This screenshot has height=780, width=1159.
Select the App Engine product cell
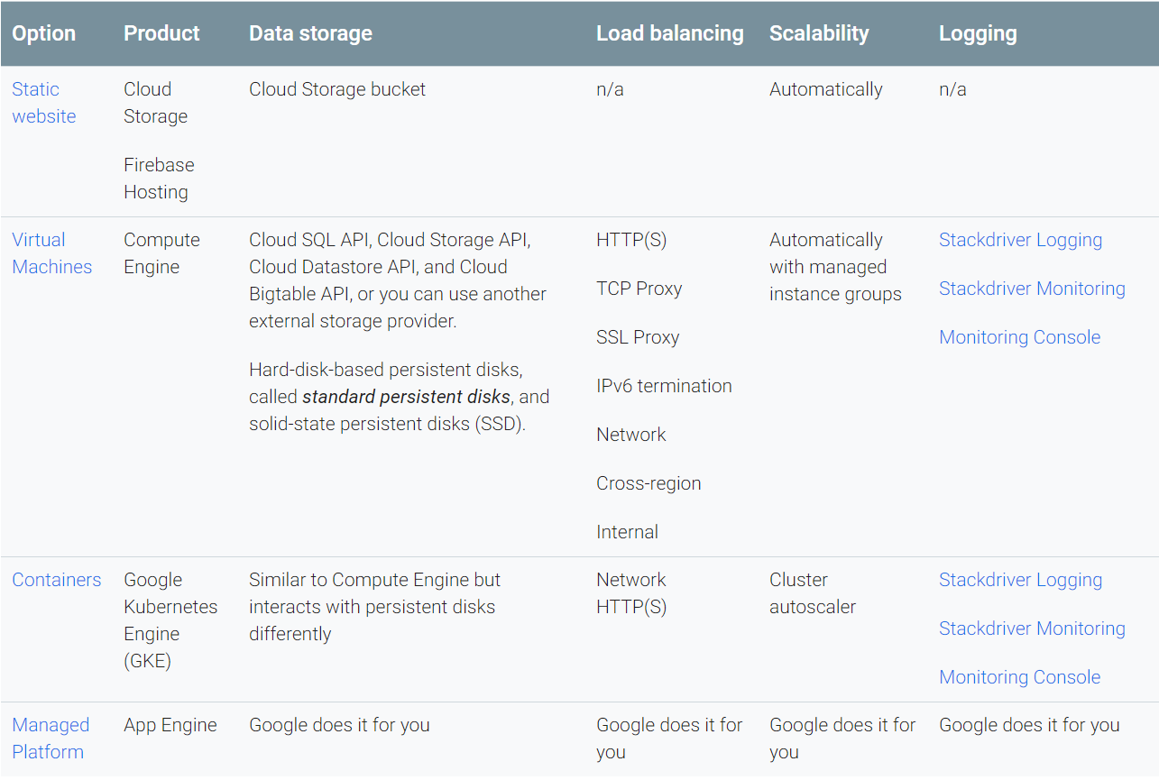pos(170,725)
